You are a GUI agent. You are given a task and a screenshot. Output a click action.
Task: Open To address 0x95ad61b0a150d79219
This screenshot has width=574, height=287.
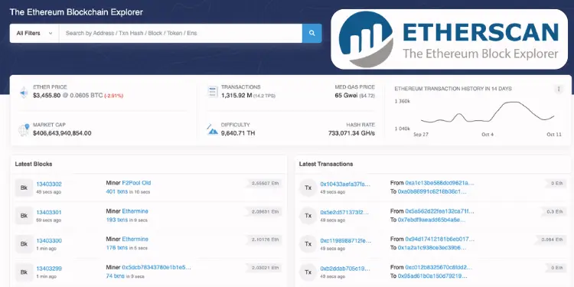pos(432,276)
